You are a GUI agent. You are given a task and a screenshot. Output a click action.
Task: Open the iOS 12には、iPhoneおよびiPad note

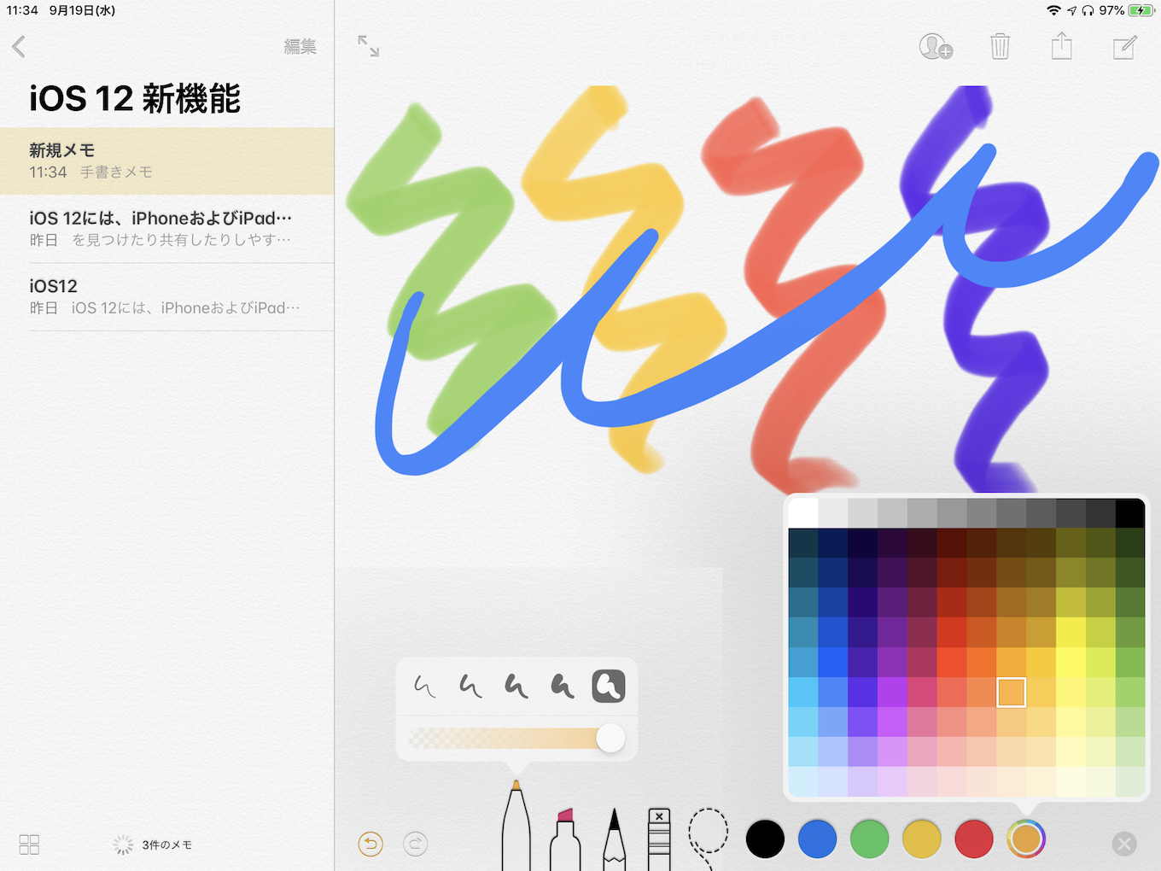tap(167, 229)
